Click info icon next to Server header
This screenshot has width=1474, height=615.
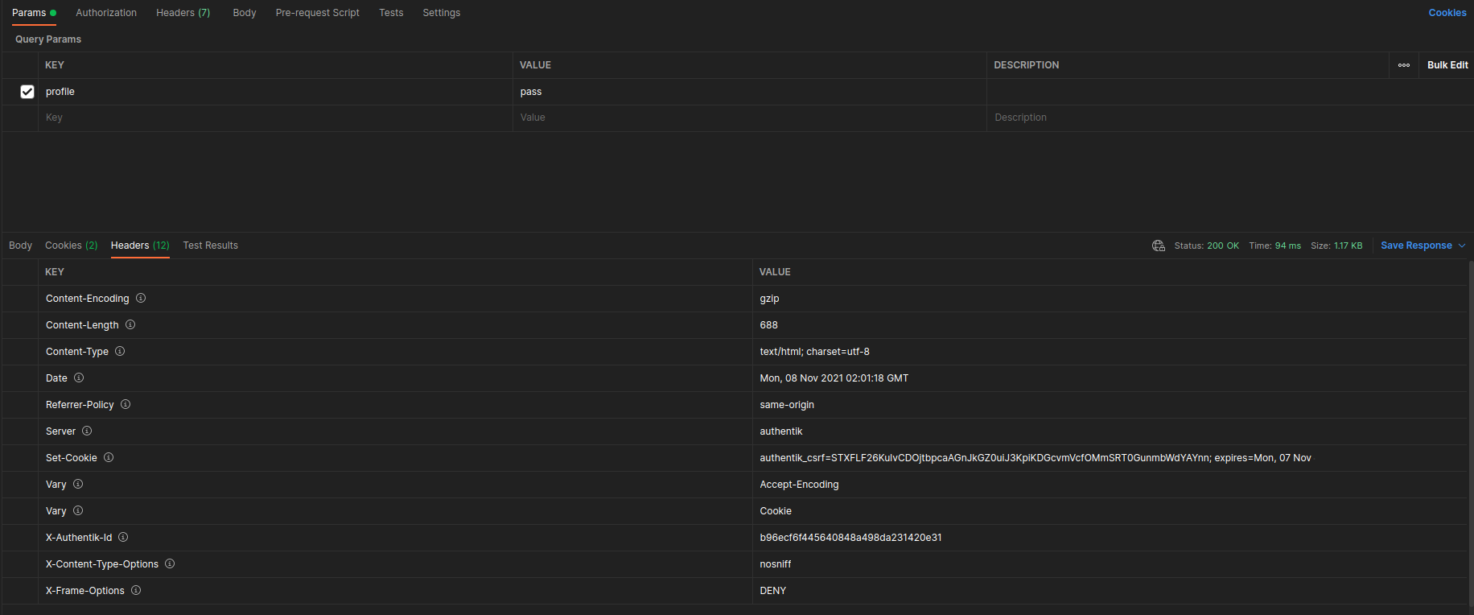click(x=87, y=431)
